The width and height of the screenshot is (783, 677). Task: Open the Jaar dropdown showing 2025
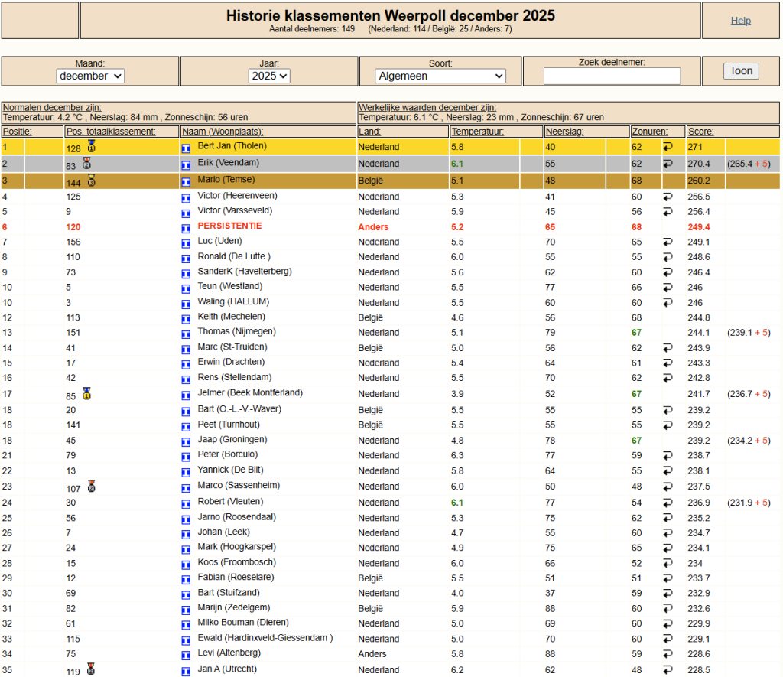(x=268, y=76)
